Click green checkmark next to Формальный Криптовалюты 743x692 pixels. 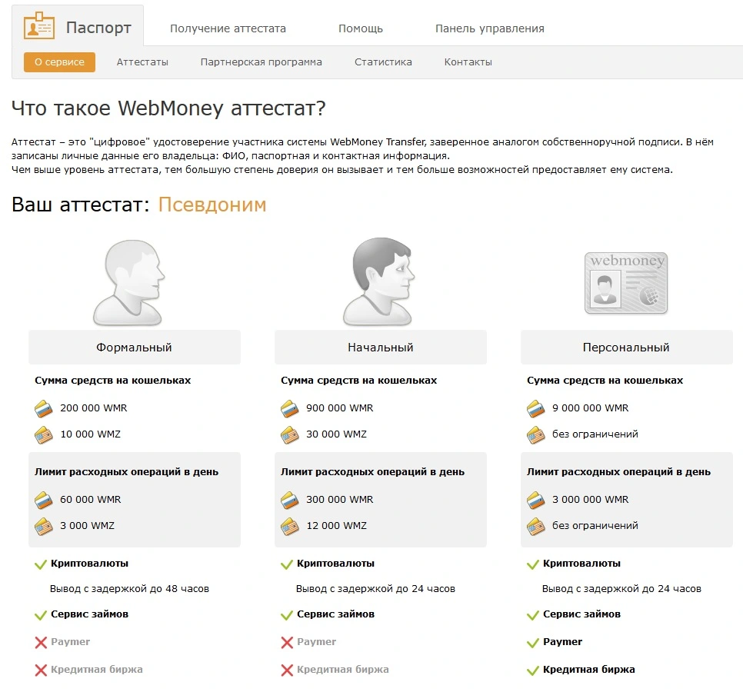coord(41,564)
